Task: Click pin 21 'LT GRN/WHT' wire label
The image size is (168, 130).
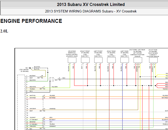Action: pyautogui.click(x=34, y=120)
